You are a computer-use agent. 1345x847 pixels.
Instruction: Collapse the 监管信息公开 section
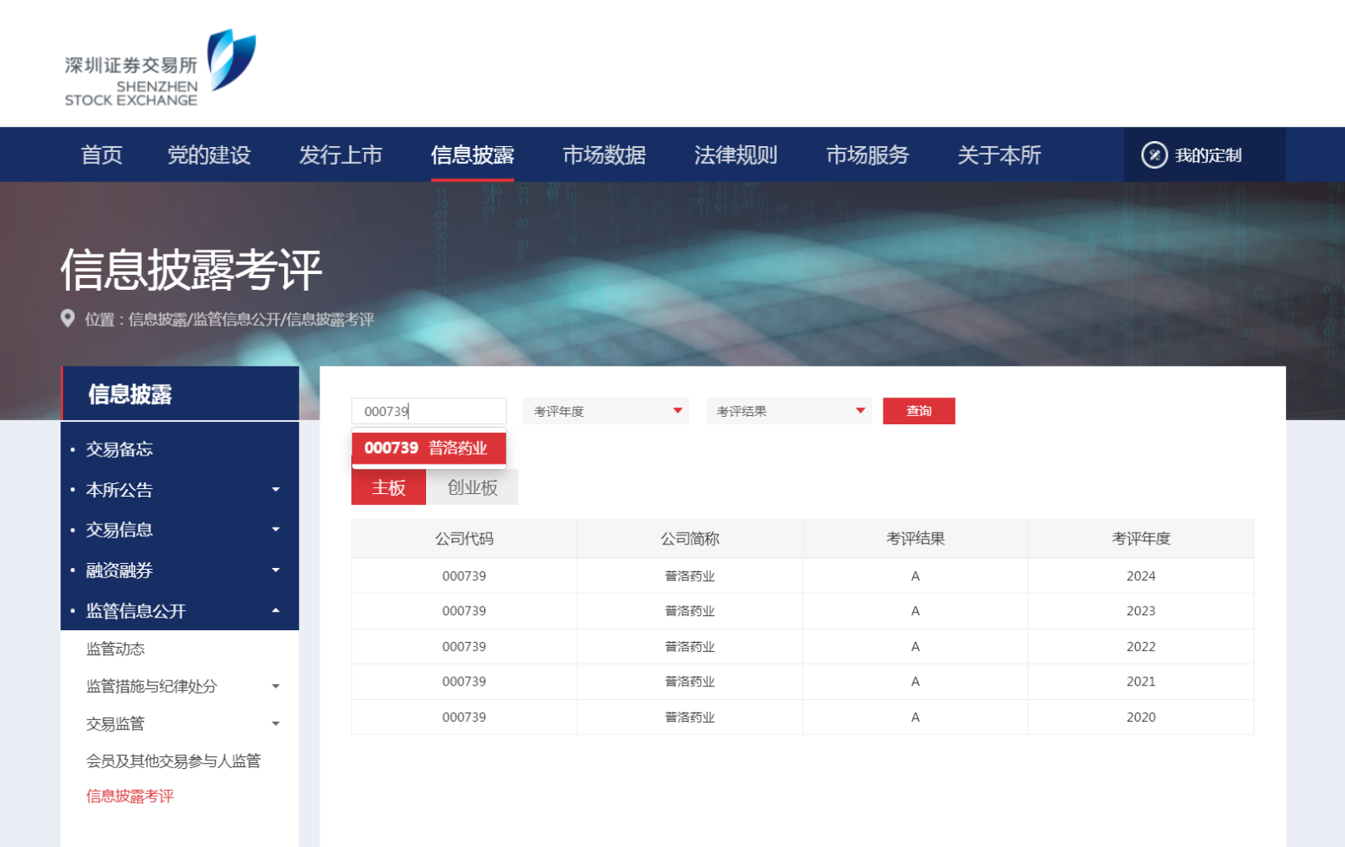(x=276, y=611)
